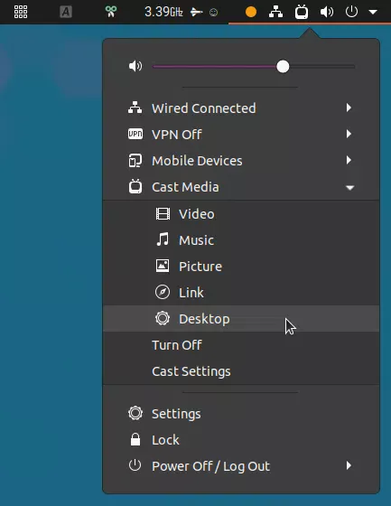Image resolution: width=391 pixels, height=506 pixels.
Task: Expand the Wired Connected submenu
Action: (x=241, y=108)
